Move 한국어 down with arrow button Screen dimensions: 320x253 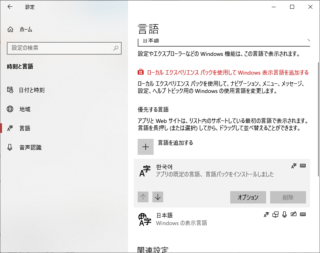[x=158, y=197]
